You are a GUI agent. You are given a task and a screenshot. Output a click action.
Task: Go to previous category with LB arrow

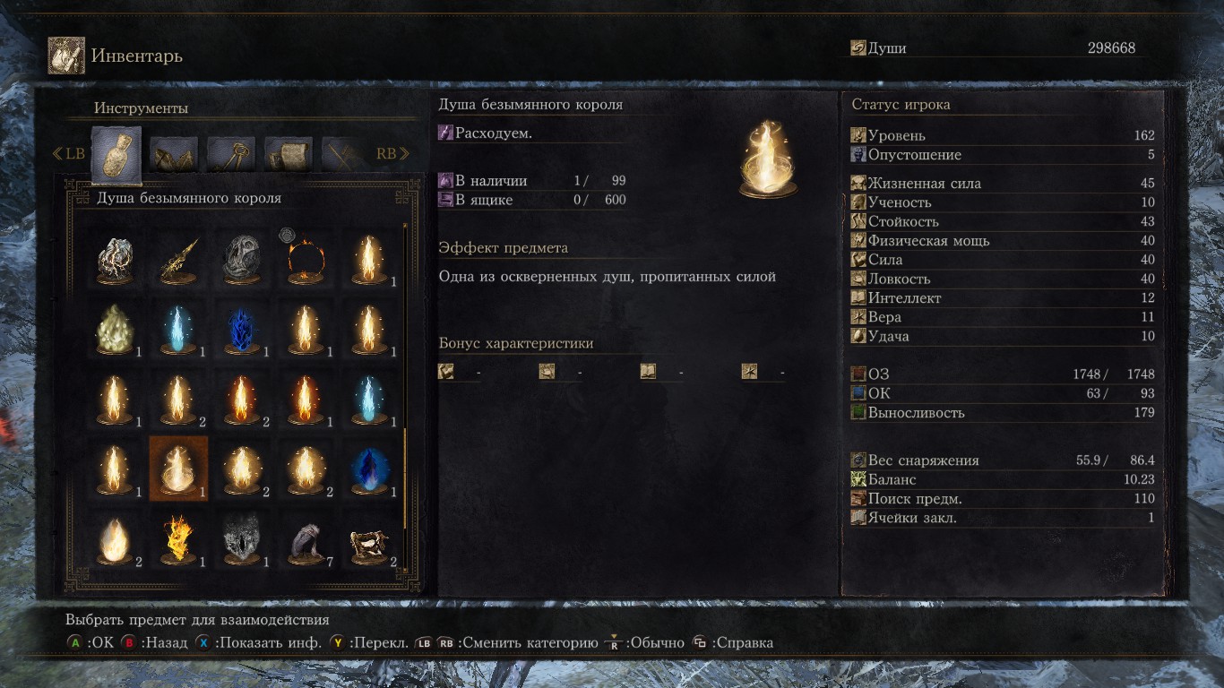click(69, 153)
